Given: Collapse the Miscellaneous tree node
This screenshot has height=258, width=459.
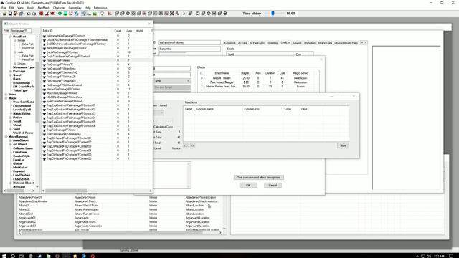Looking at the screenshot, I should [x=6, y=137].
